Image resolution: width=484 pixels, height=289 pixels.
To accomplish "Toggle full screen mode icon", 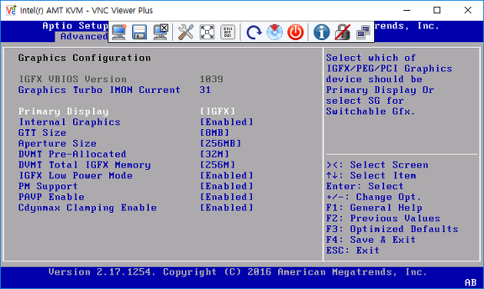I will click(x=207, y=32).
